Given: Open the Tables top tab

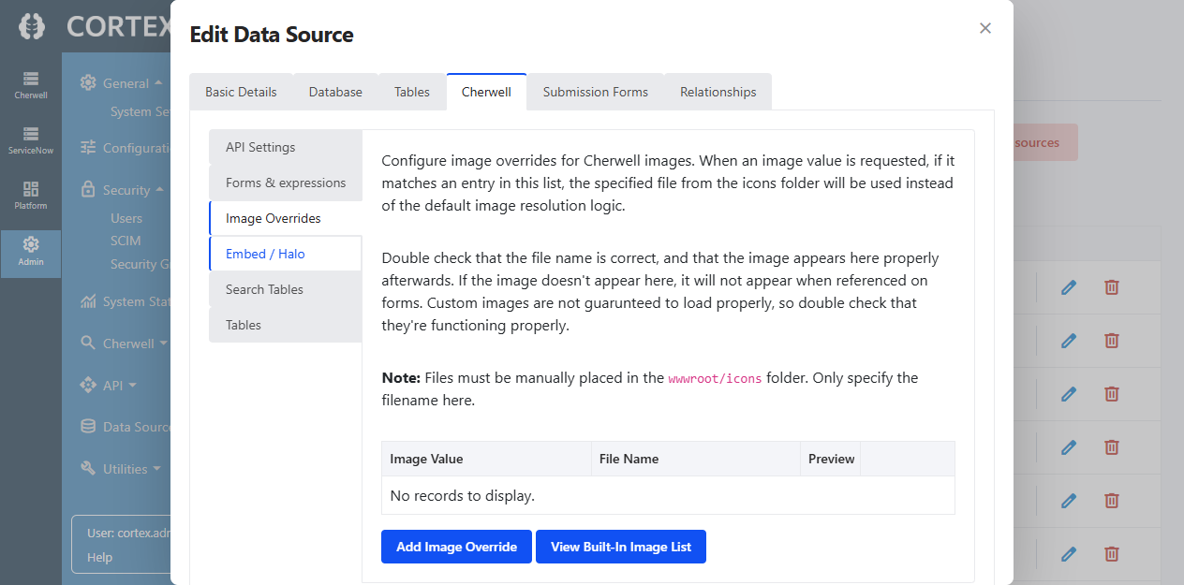Looking at the screenshot, I should coord(412,92).
